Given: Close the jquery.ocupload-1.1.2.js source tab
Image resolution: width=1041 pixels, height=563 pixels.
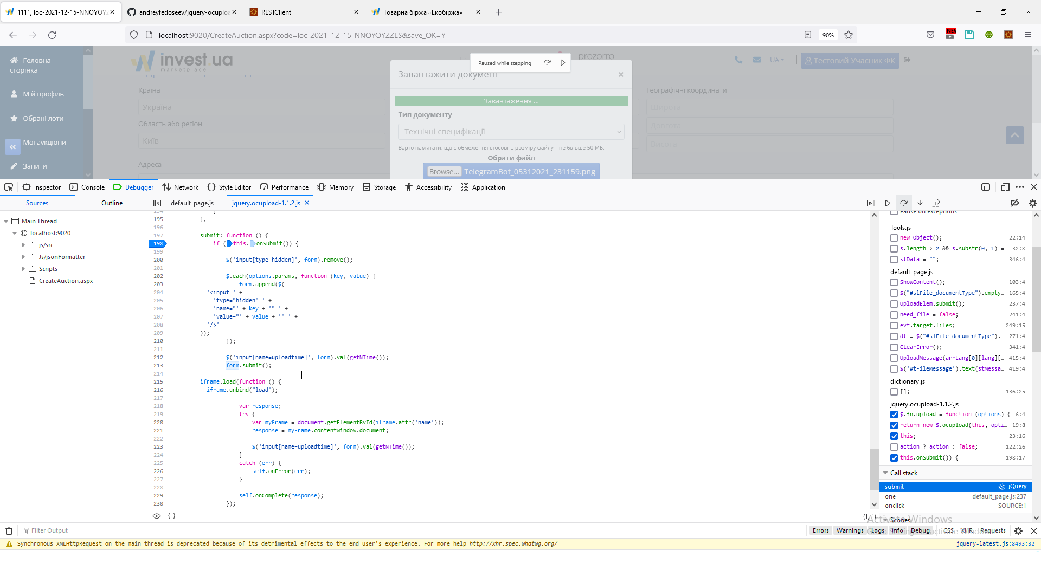Looking at the screenshot, I should click(x=307, y=203).
